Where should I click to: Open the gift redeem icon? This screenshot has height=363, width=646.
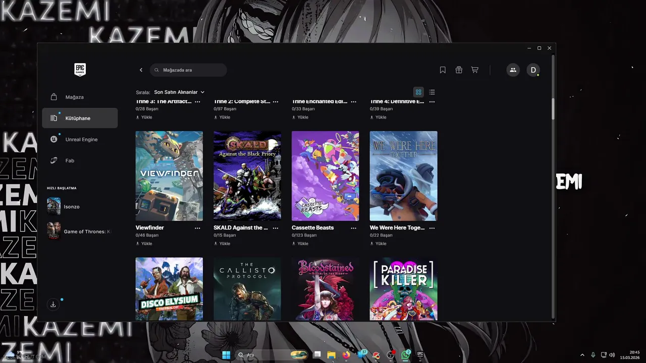point(459,70)
